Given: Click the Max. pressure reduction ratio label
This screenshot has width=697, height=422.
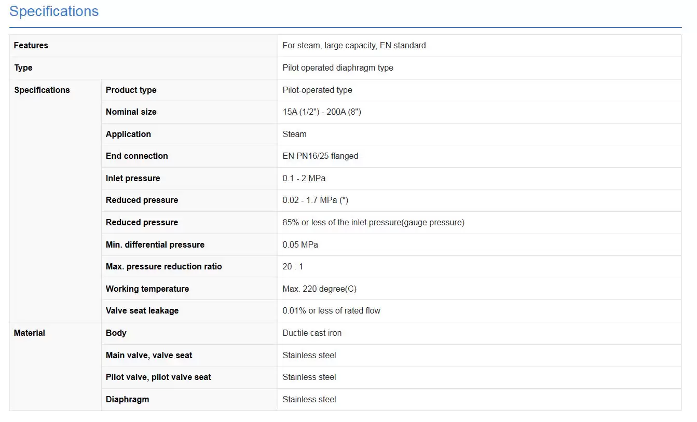Looking at the screenshot, I should [x=164, y=267].
